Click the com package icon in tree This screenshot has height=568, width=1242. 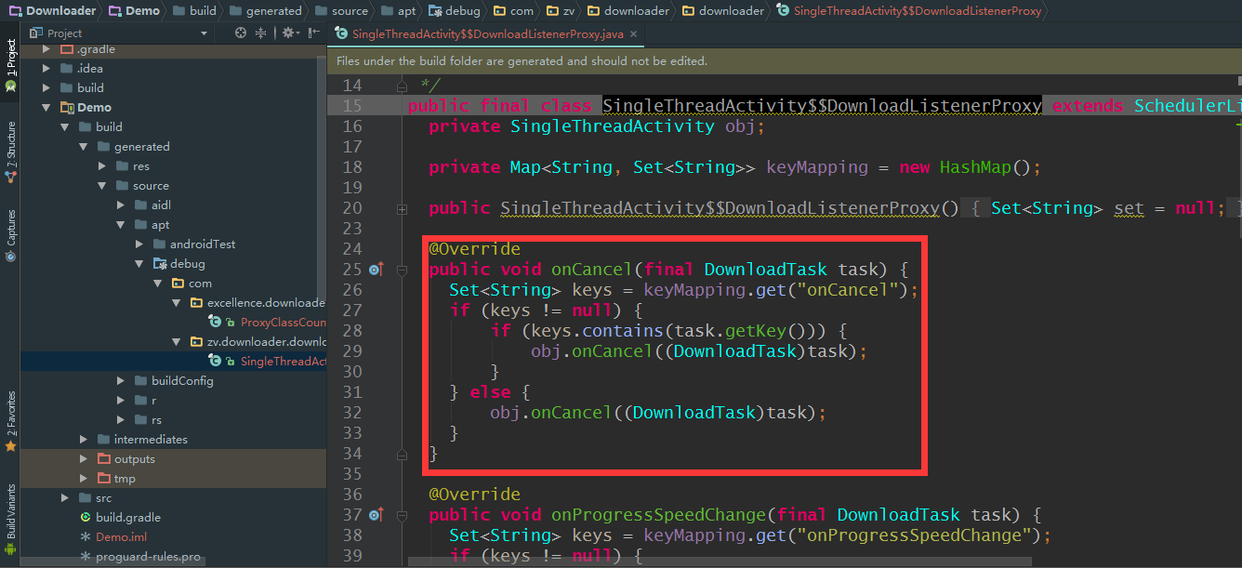click(x=178, y=283)
